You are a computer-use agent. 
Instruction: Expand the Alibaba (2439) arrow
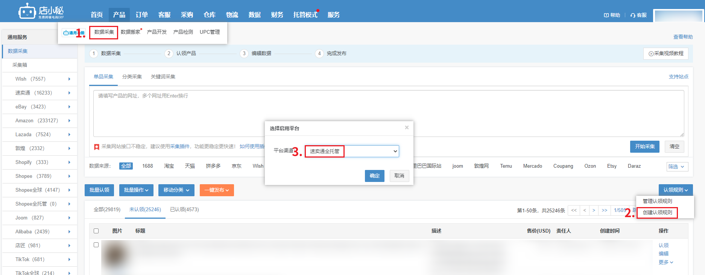click(69, 232)
